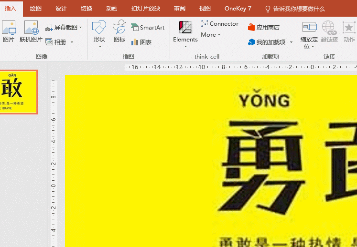Viewport: 357px width, 247px height.
Task: Insert a 图表 chart
Action: coord(141,42)
